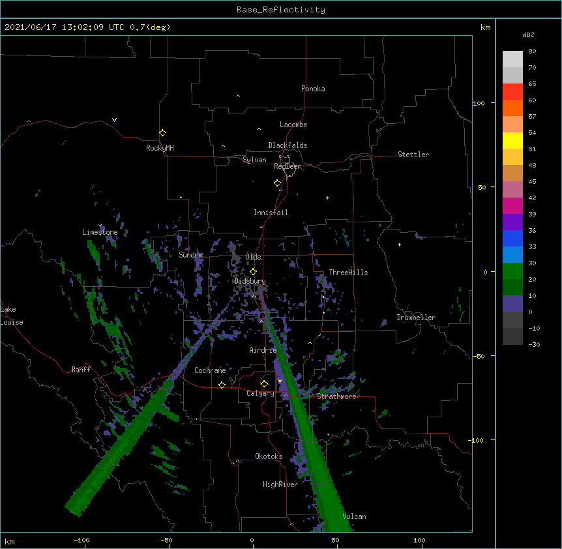Screen dimensions: 562x549
Task: Click the Airdrie label
Action: pos(263,350)
